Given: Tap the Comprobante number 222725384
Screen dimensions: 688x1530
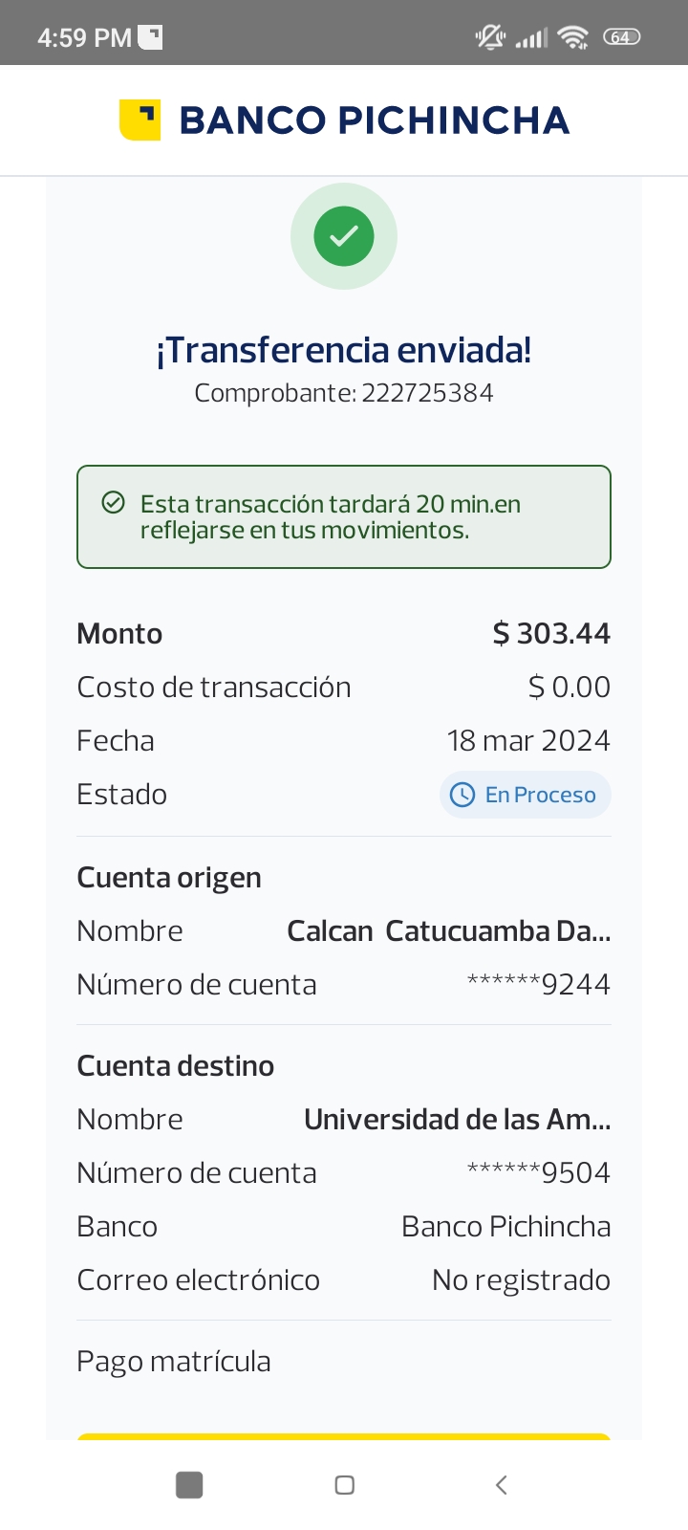Looking at the screenshot, I should (427, 393).
